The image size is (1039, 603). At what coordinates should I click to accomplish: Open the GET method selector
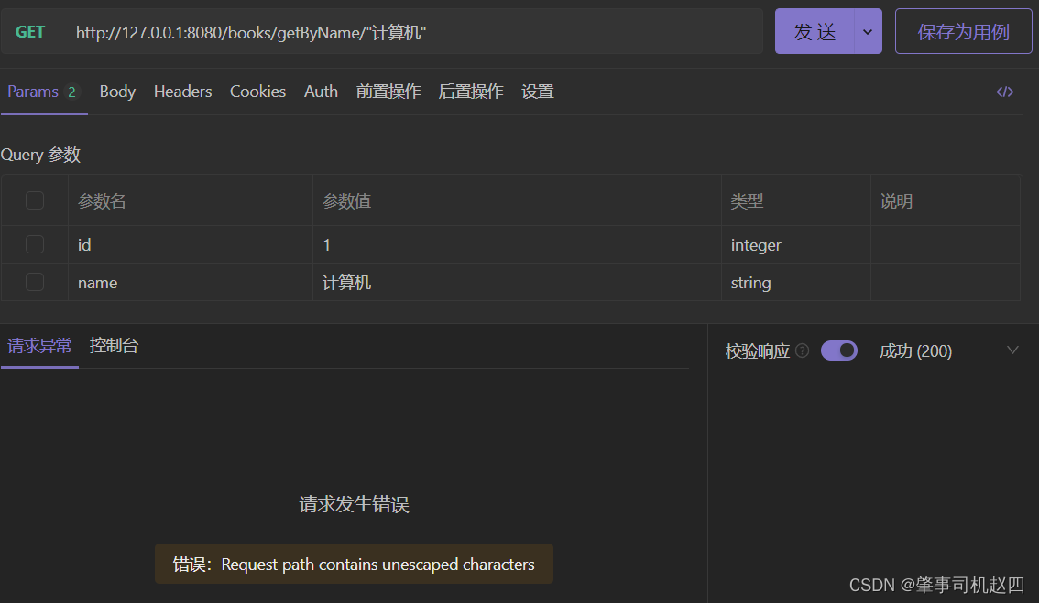click(x=30, y=32)
